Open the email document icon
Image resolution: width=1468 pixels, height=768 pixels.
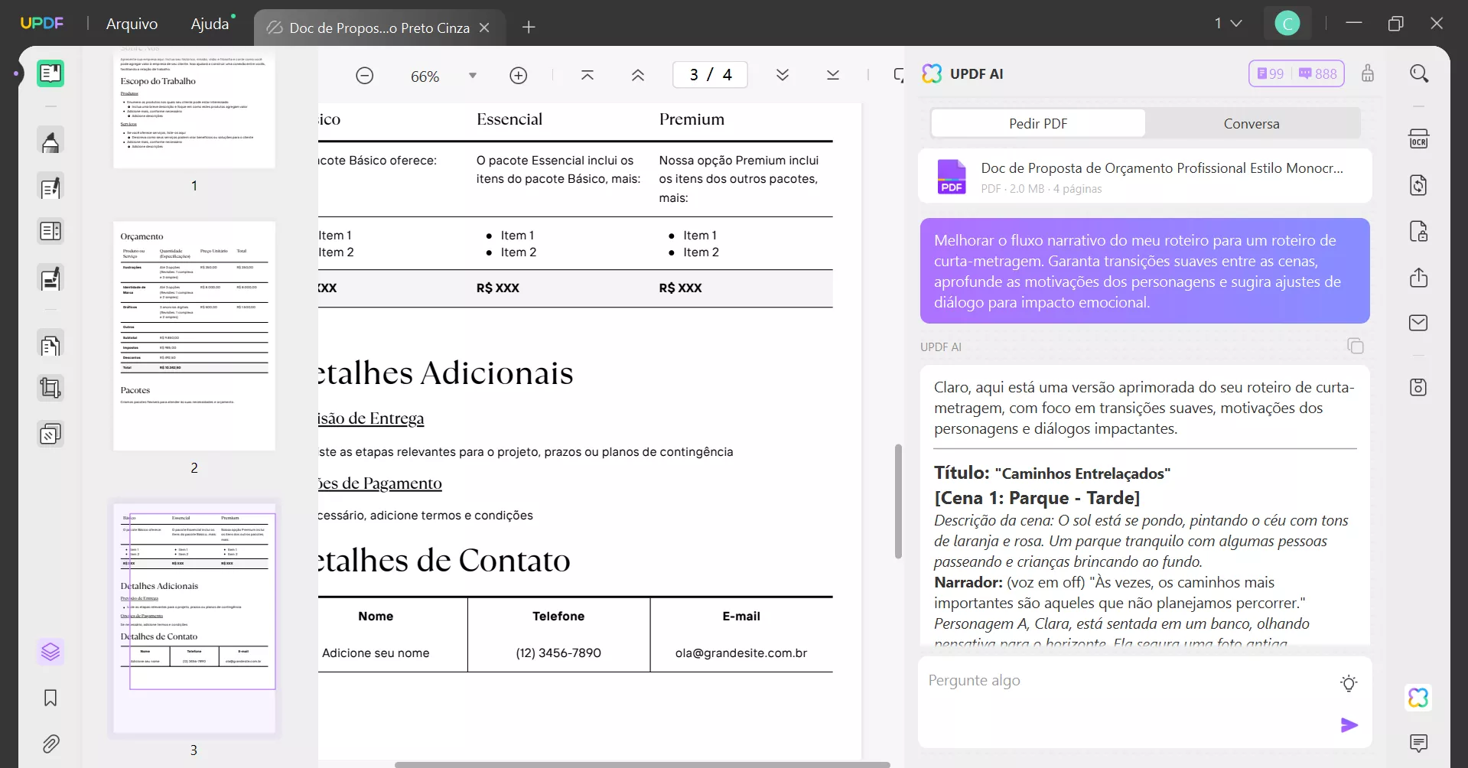point(1419,322)
